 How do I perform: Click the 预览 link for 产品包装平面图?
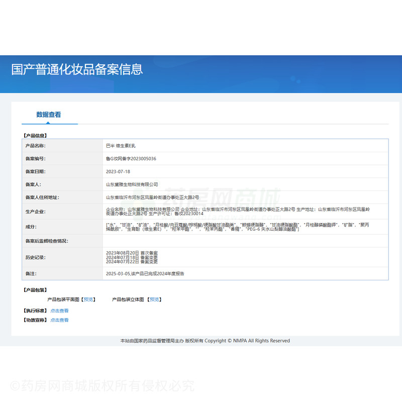pos(88,299)
